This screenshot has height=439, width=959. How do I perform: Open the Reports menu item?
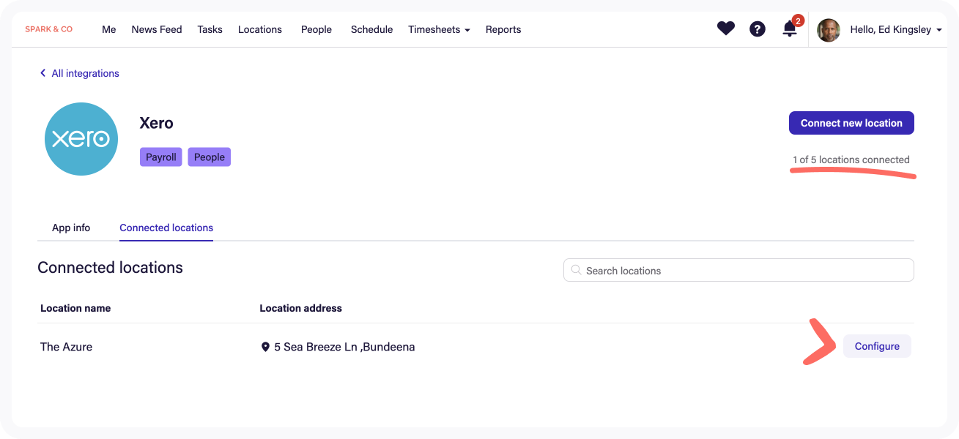point(503,30)
